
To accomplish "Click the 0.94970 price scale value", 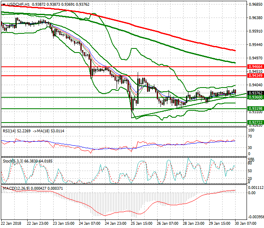I will pos(255,58).
